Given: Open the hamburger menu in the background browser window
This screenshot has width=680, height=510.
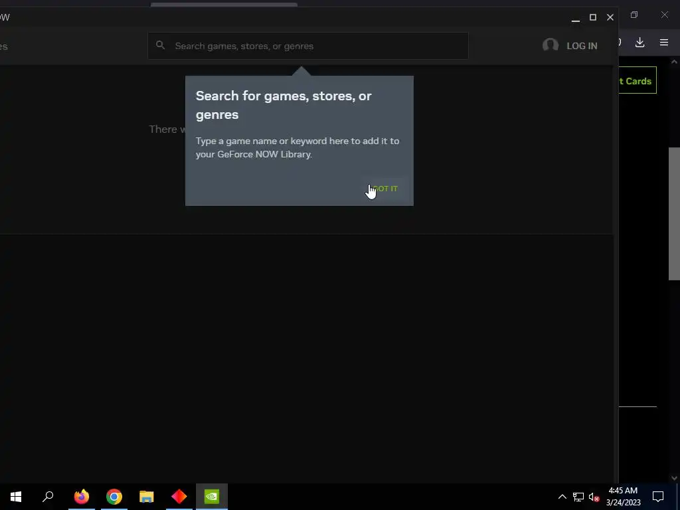Looking at the screenshot, I should tap(664, 42).
